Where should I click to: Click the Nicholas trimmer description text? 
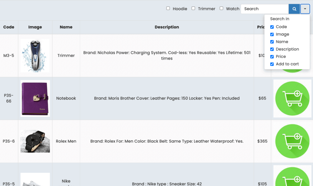[x=167, y=56]
